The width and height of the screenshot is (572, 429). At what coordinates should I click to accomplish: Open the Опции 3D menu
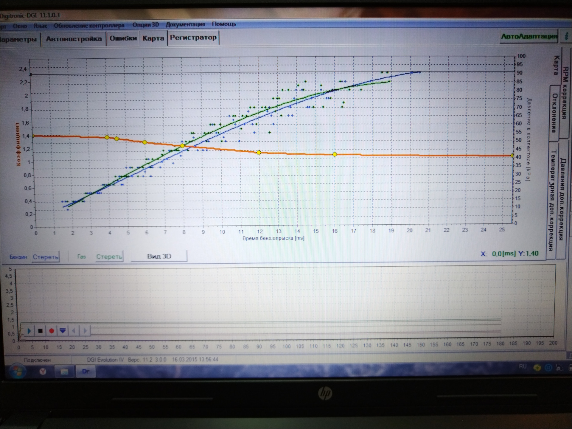146,25
